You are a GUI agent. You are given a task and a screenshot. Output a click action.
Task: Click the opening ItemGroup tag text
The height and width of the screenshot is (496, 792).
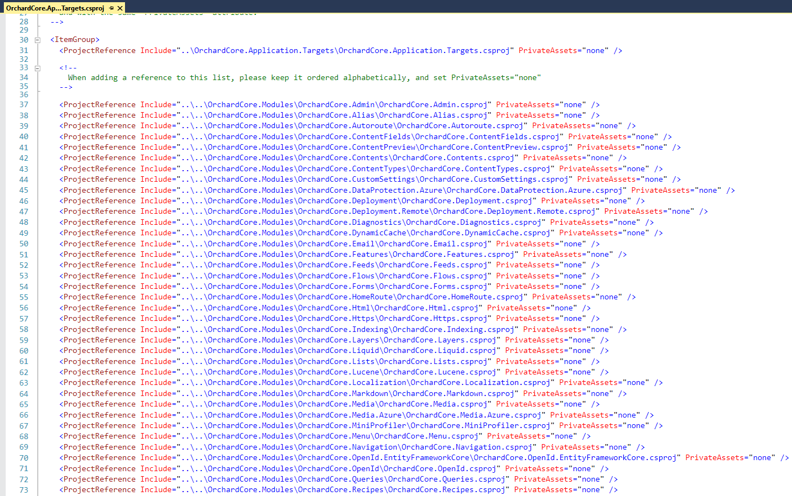coord(75,40)
